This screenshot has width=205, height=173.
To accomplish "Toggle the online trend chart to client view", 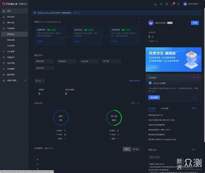I will point(136,149).
